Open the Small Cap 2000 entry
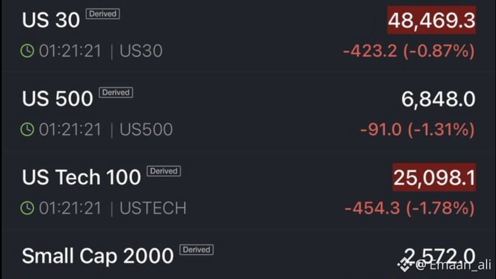 tap(97, 256)
